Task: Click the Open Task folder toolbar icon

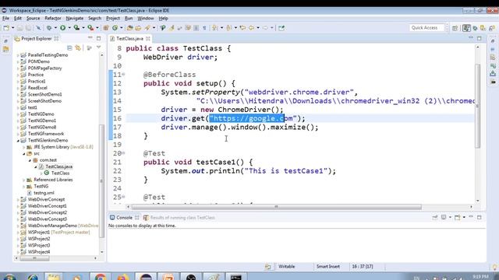Action: (x=138, y=28)
